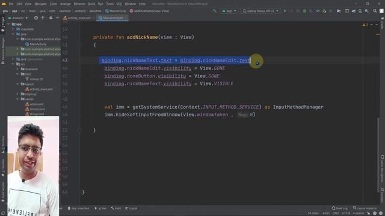
Task: Collapse the res folder node
Action: coord(13,64)
